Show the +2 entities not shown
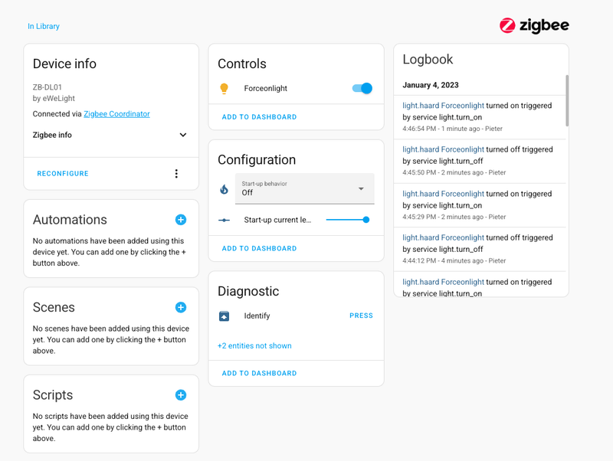The image size is (613, 461). 254,346
